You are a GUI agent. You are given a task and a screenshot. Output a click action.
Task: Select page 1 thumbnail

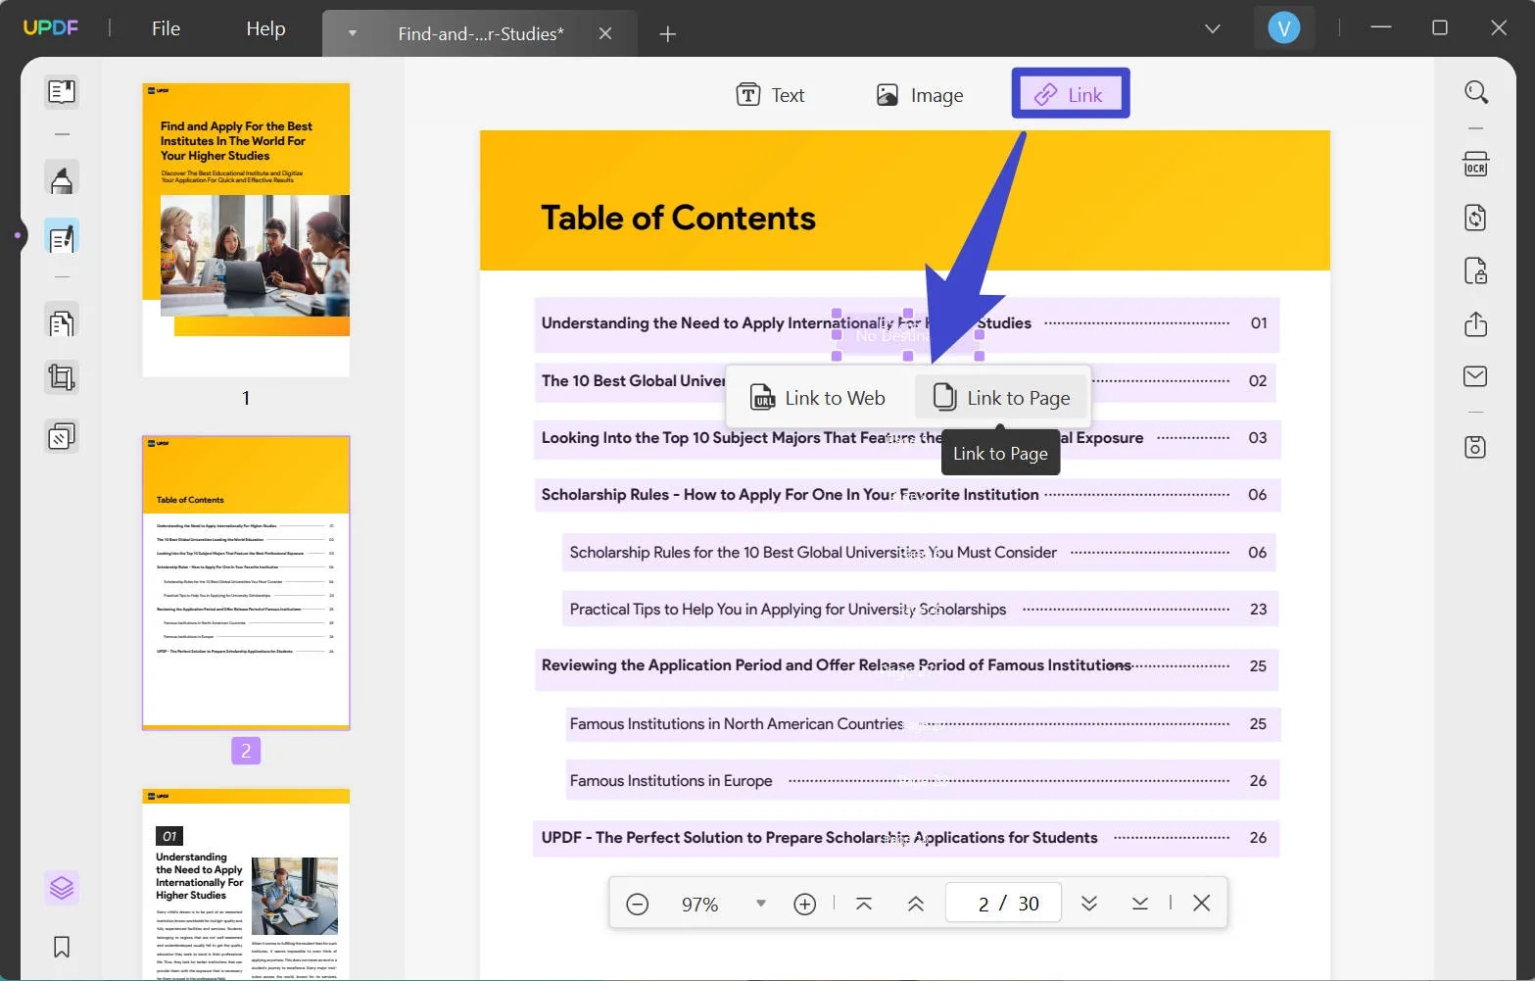click(x=246, y=229)
